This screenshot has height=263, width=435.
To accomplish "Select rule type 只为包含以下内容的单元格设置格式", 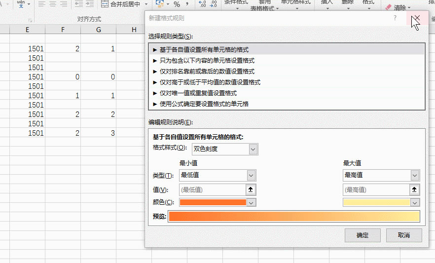I will [x=287, y=61].
